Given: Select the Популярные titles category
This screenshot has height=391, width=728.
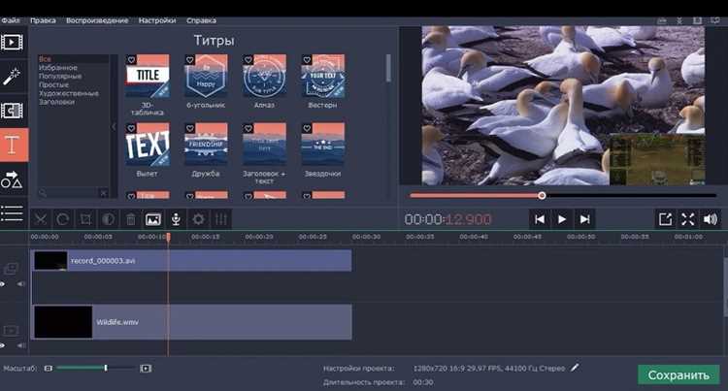Looking at the screenshot, I should click(x=60, y=76).
